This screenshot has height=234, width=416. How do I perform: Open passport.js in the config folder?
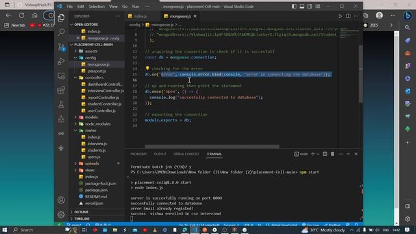[97, 71]
